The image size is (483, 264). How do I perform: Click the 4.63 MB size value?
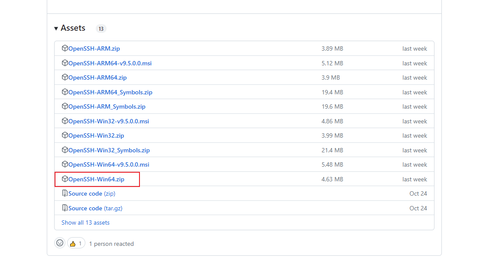pos(332,179)
